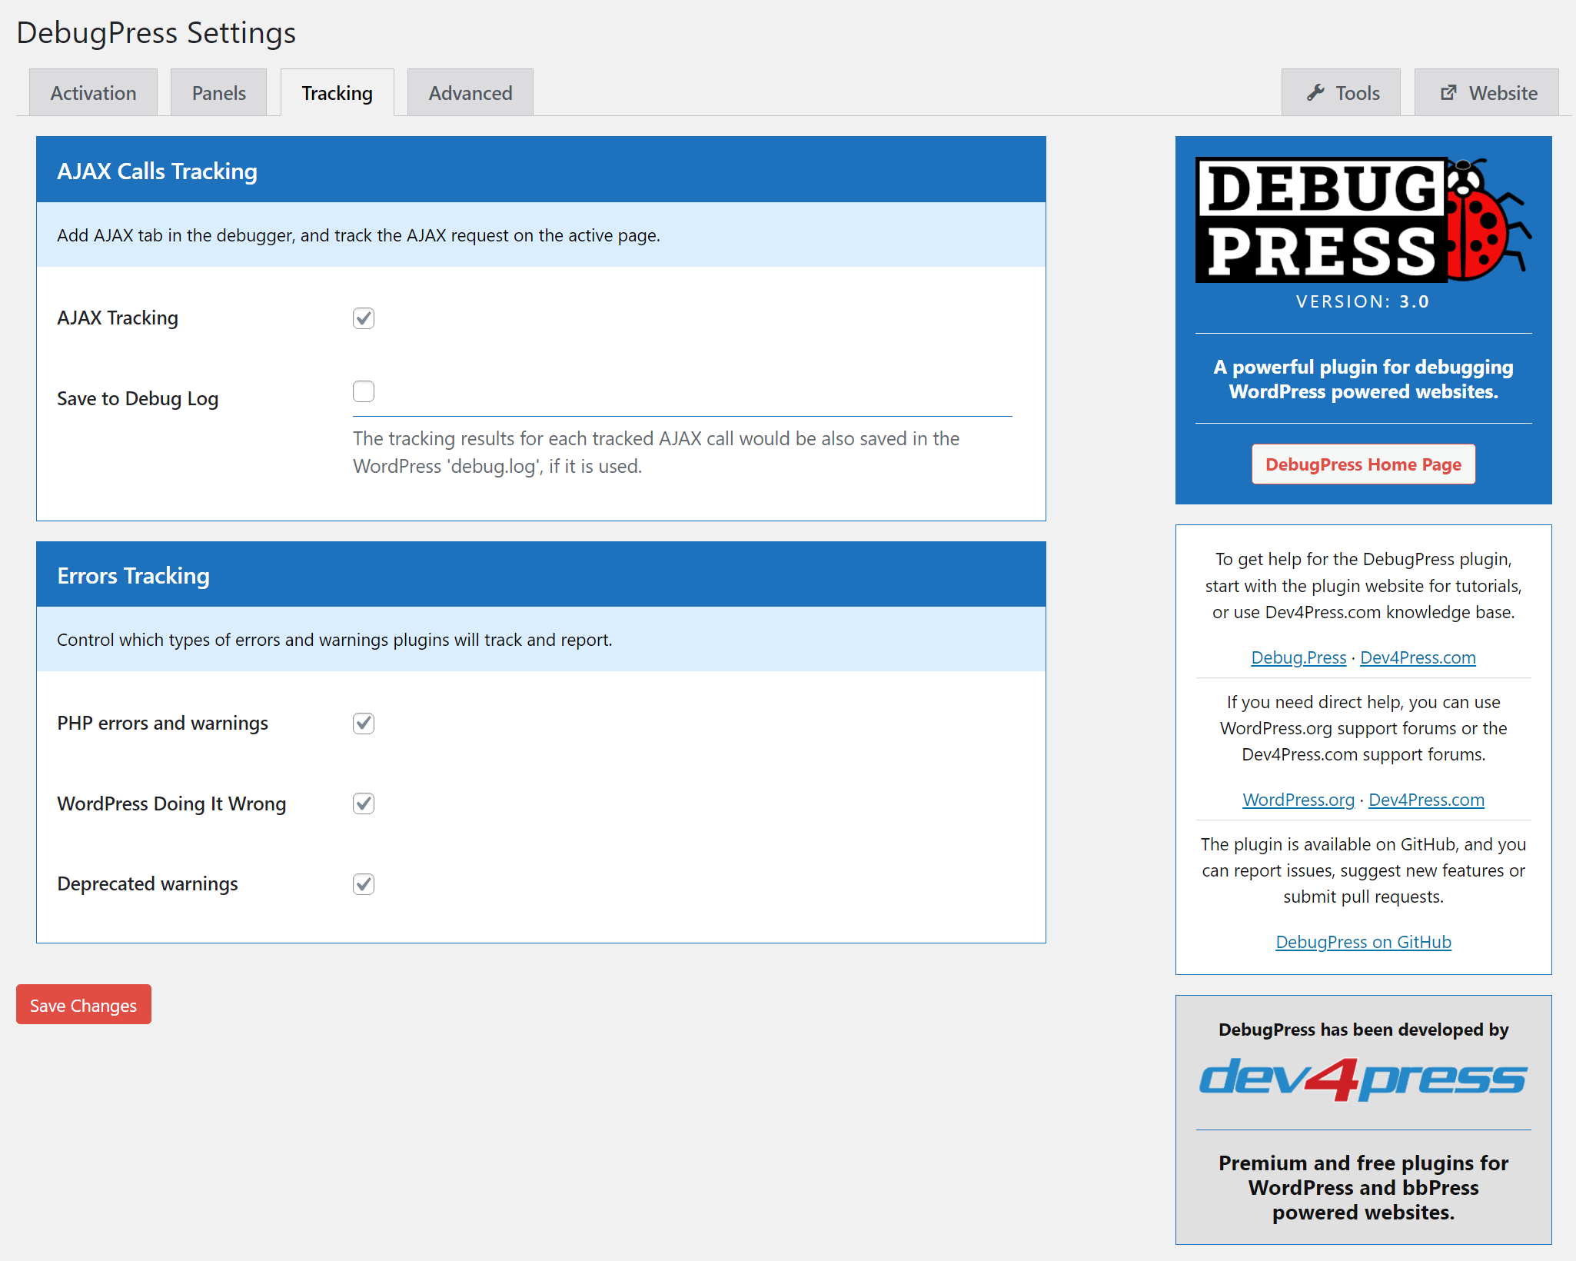Untick the Deprecated warnings checkbox
Image resolution: width=1576 pixels, height=1261 pixels.
364,884
